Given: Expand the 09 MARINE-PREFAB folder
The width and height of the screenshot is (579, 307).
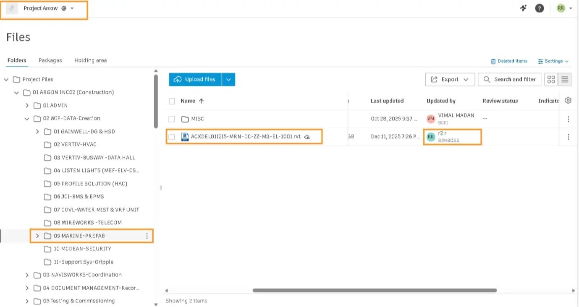Looking at the screenshot, I should [37, 236].
